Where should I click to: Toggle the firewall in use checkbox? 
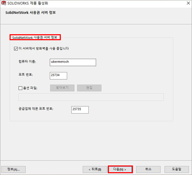[16, 49]
